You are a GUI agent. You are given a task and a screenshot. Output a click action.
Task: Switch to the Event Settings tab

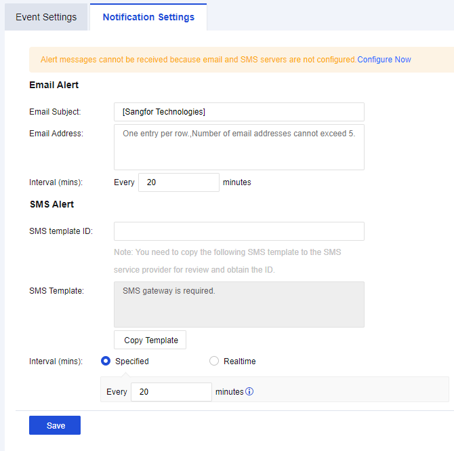pyautogui.click(x=46, y=17)
